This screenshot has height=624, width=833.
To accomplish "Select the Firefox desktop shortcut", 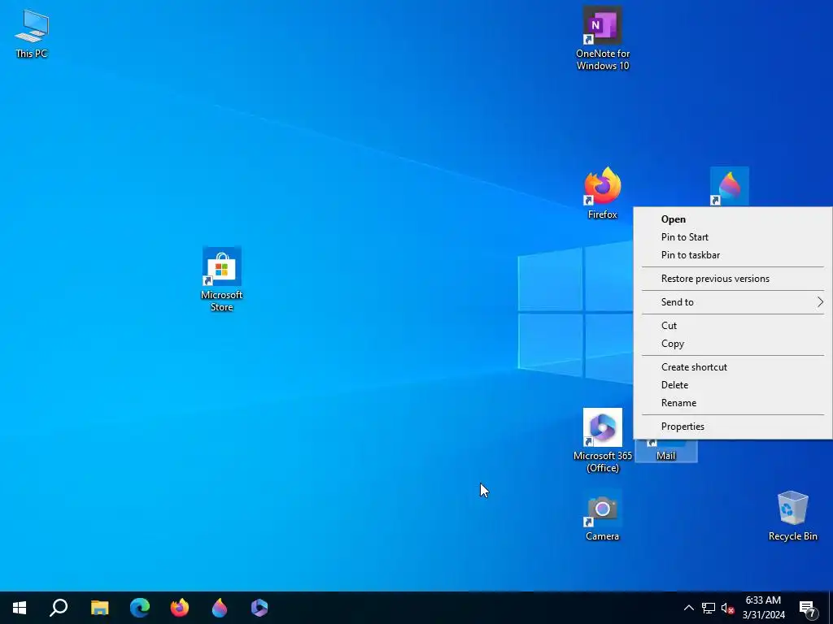I will point(603,193).
